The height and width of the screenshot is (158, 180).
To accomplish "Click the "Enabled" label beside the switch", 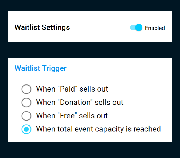I will (x=155, y=28).
